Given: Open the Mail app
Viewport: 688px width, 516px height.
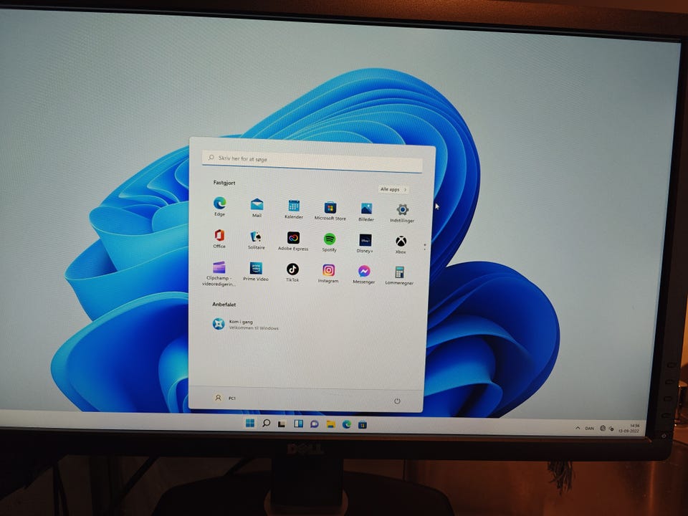Looking at the screenshot, I should click(x=257, y=208).
